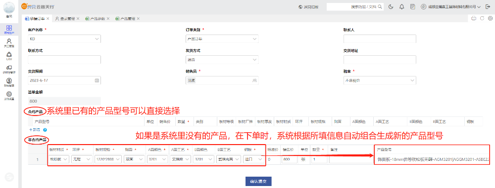The width and height of the screenshot is (495, 188).
Task: Open the 环保 dropdown in row 1
Action: [82, 160]
